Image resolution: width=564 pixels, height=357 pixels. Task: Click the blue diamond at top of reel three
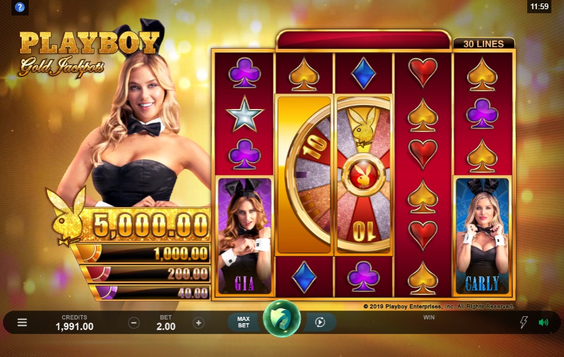[364, 73]
